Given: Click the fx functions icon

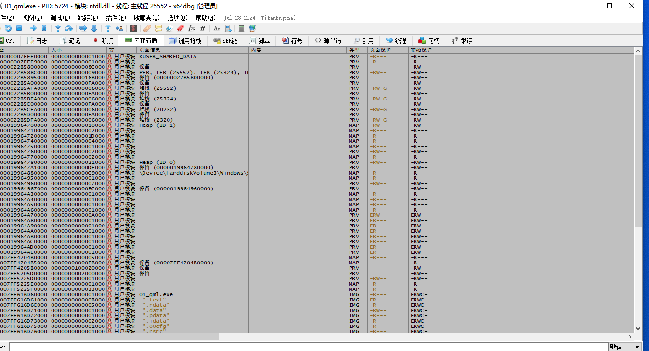Looking at the screenshot, I should click(191, 28).
